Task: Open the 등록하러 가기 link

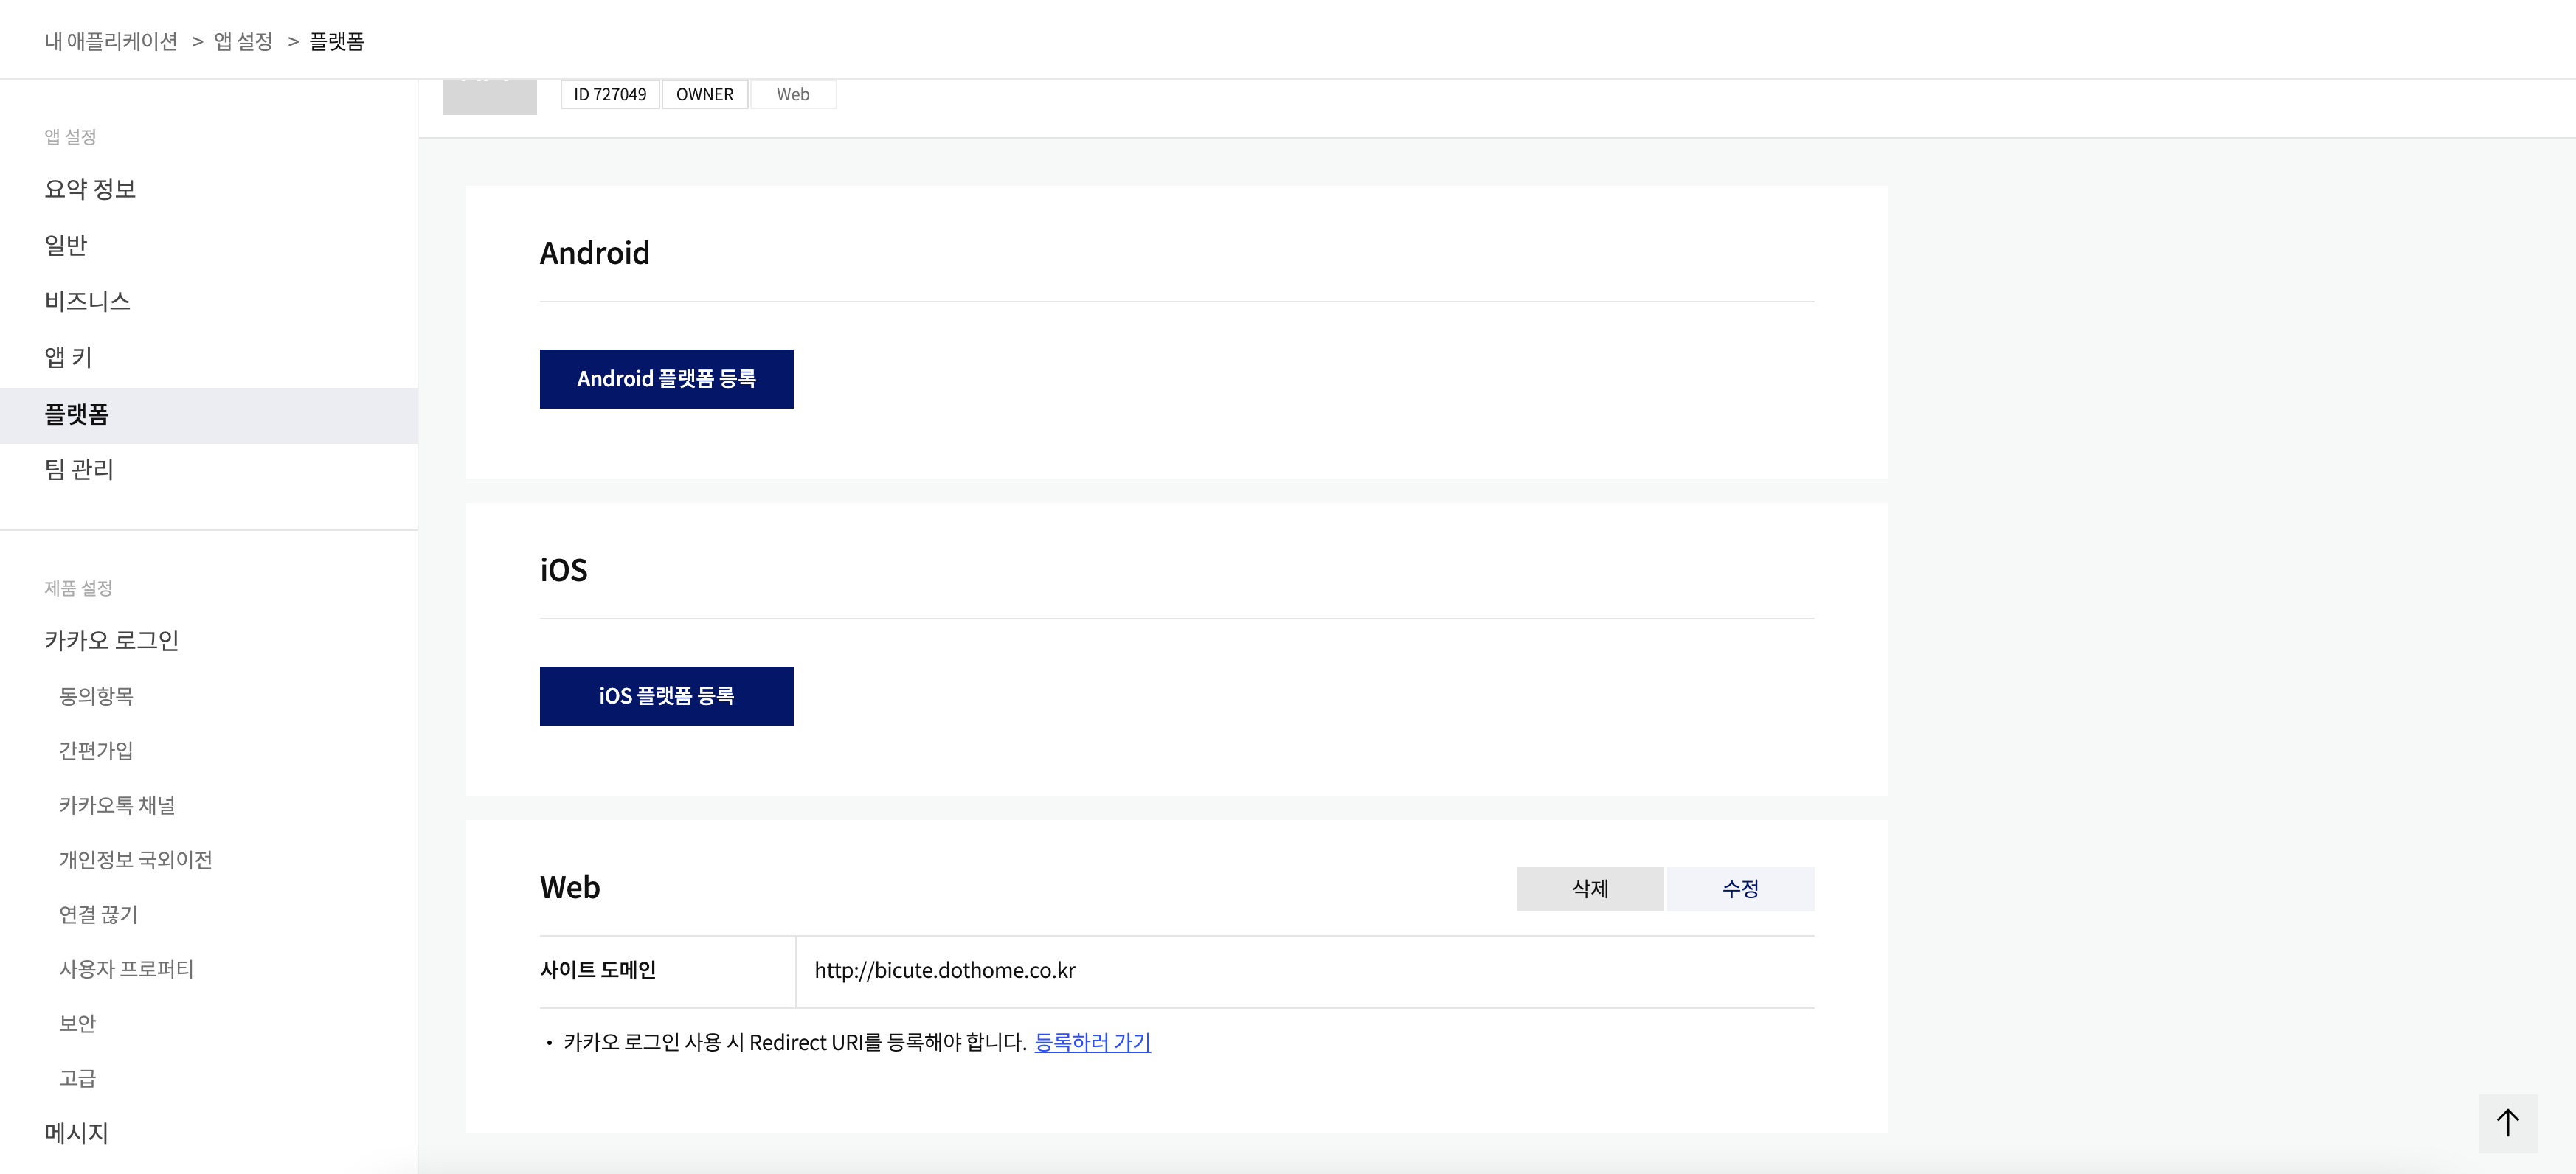Action: coord(1091,1042)
